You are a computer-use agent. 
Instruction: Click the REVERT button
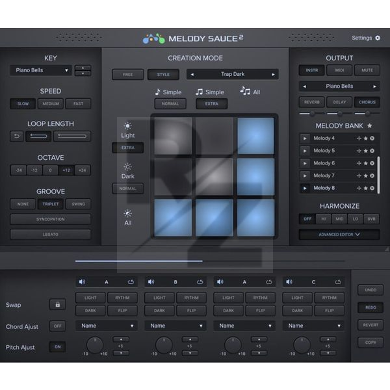click(x=370, y=325)
